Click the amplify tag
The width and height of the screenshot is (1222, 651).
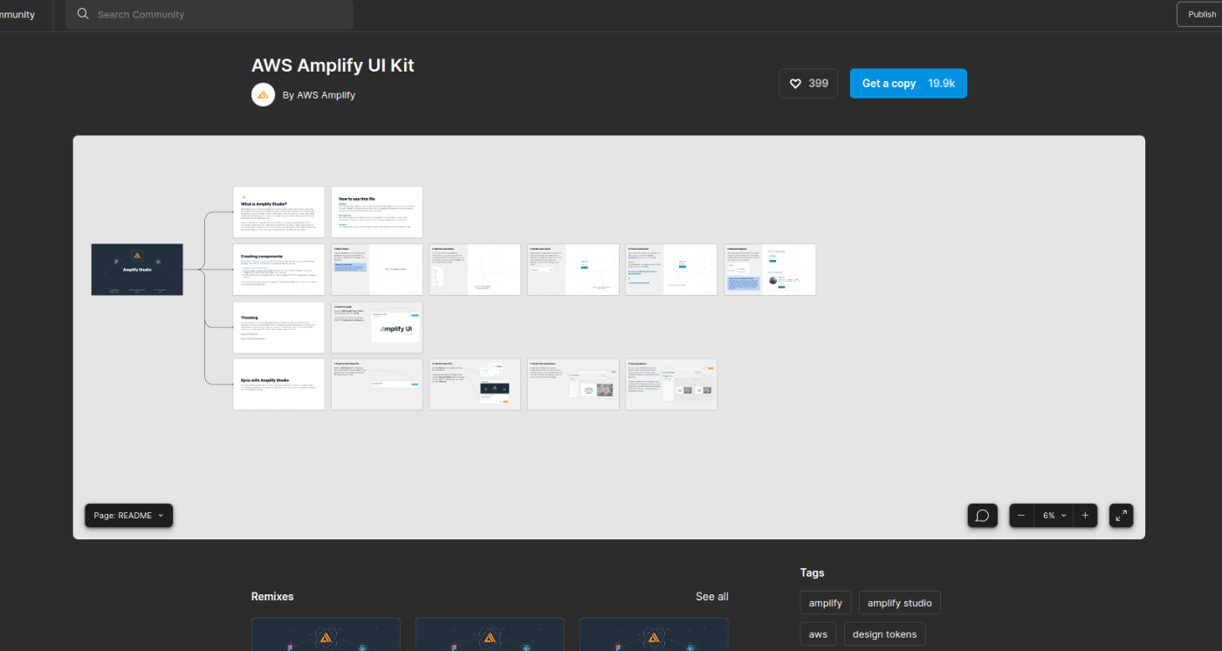tap(826, 603)
